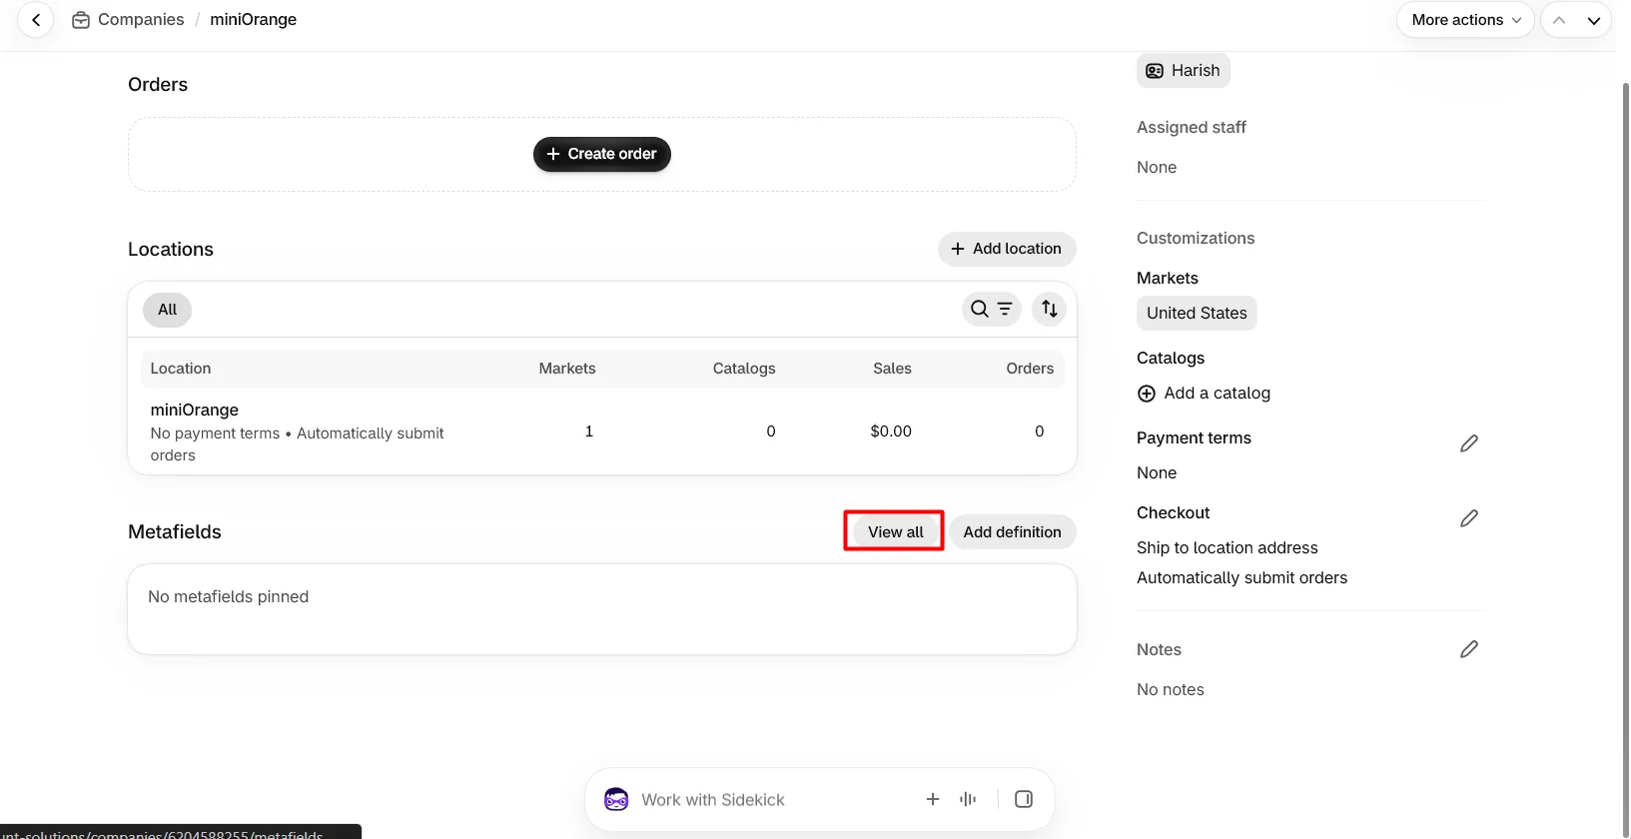Viewport: 1631px width, 839px height.
Task: Click the Add definition button
Action: [1012, 532]
